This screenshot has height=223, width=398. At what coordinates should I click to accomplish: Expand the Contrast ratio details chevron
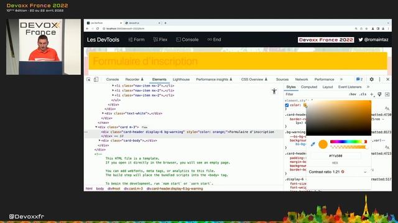coord(365,172)
